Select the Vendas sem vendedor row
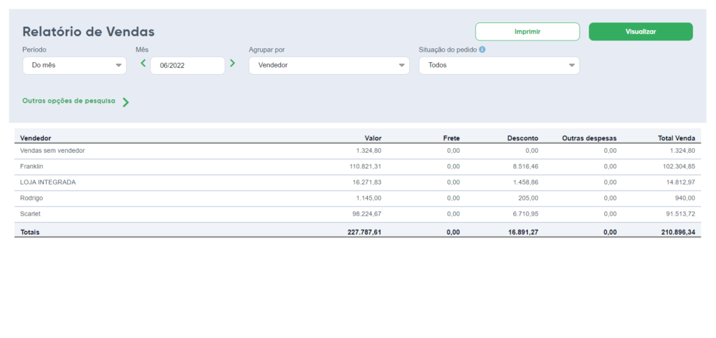This screenshot has width=716, height=338. point(357,151)
